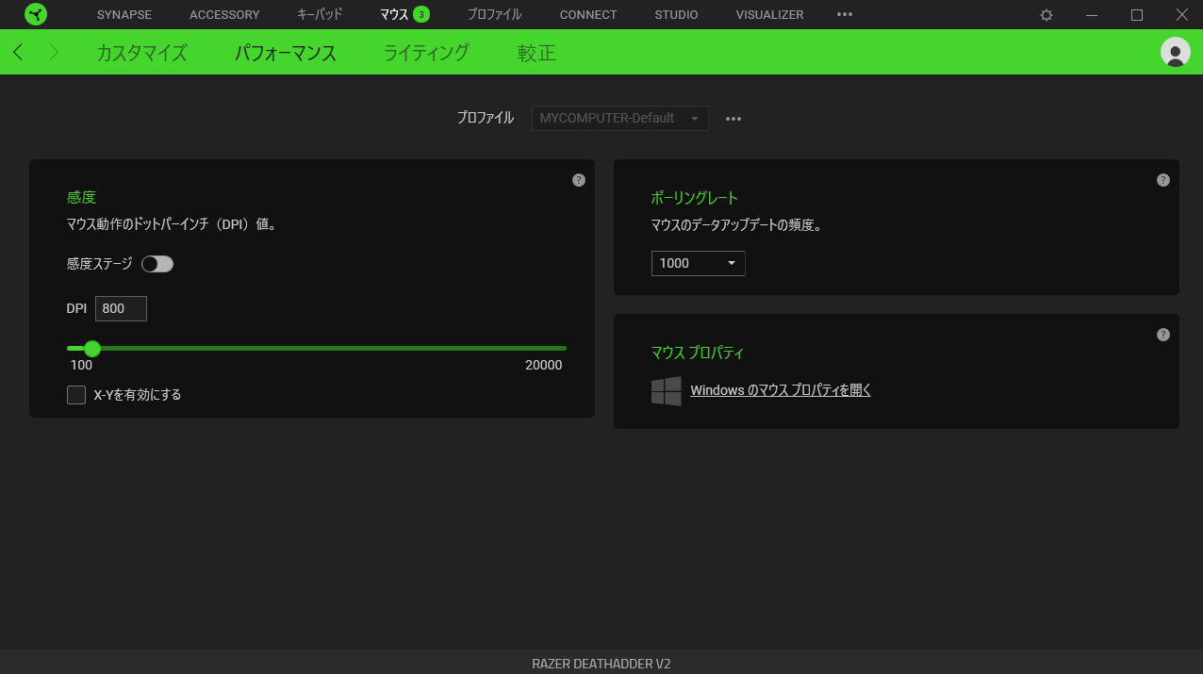Open the VISUALIZER tab

[x=770, y=15]
